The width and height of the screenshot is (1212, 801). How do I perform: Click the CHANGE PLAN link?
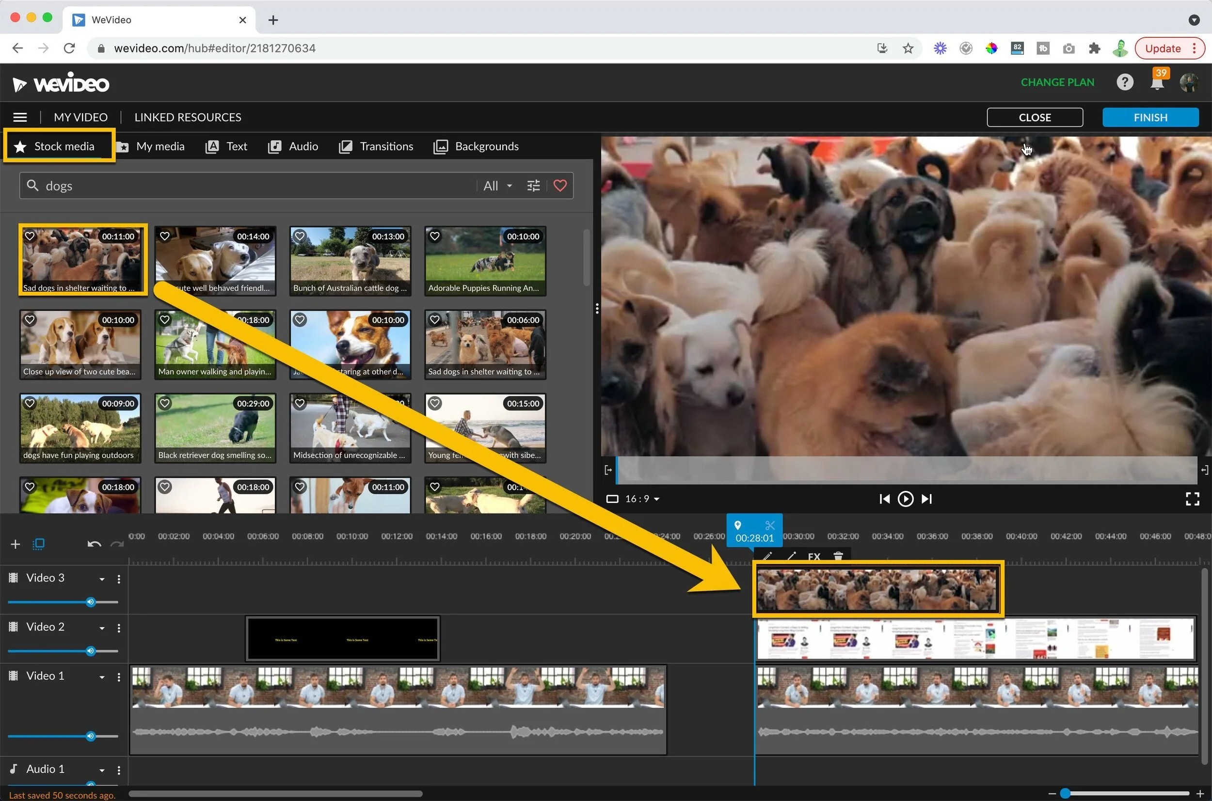tap(1057, 82)
